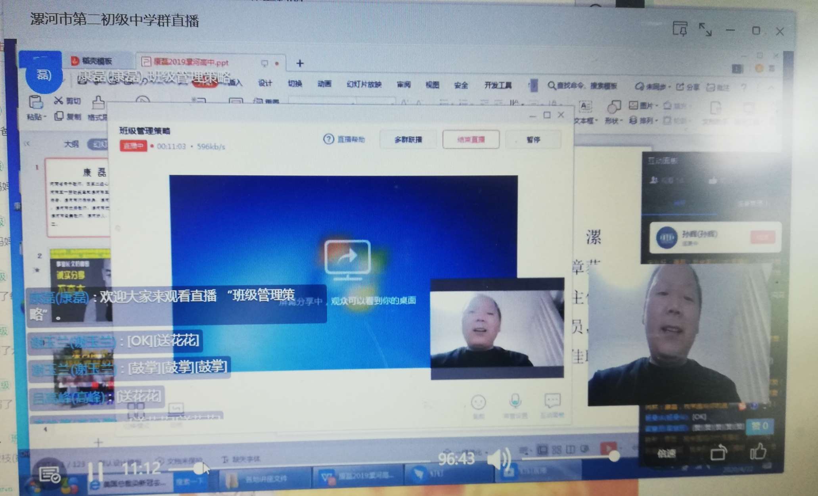This screenshot has height=496, width=818.
Task: Open the 倍速 playback speed option
Action: (667, 454)
